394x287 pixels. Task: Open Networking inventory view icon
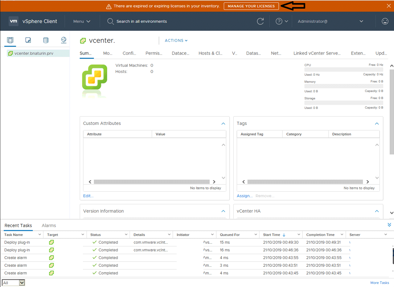coord(64,40)
